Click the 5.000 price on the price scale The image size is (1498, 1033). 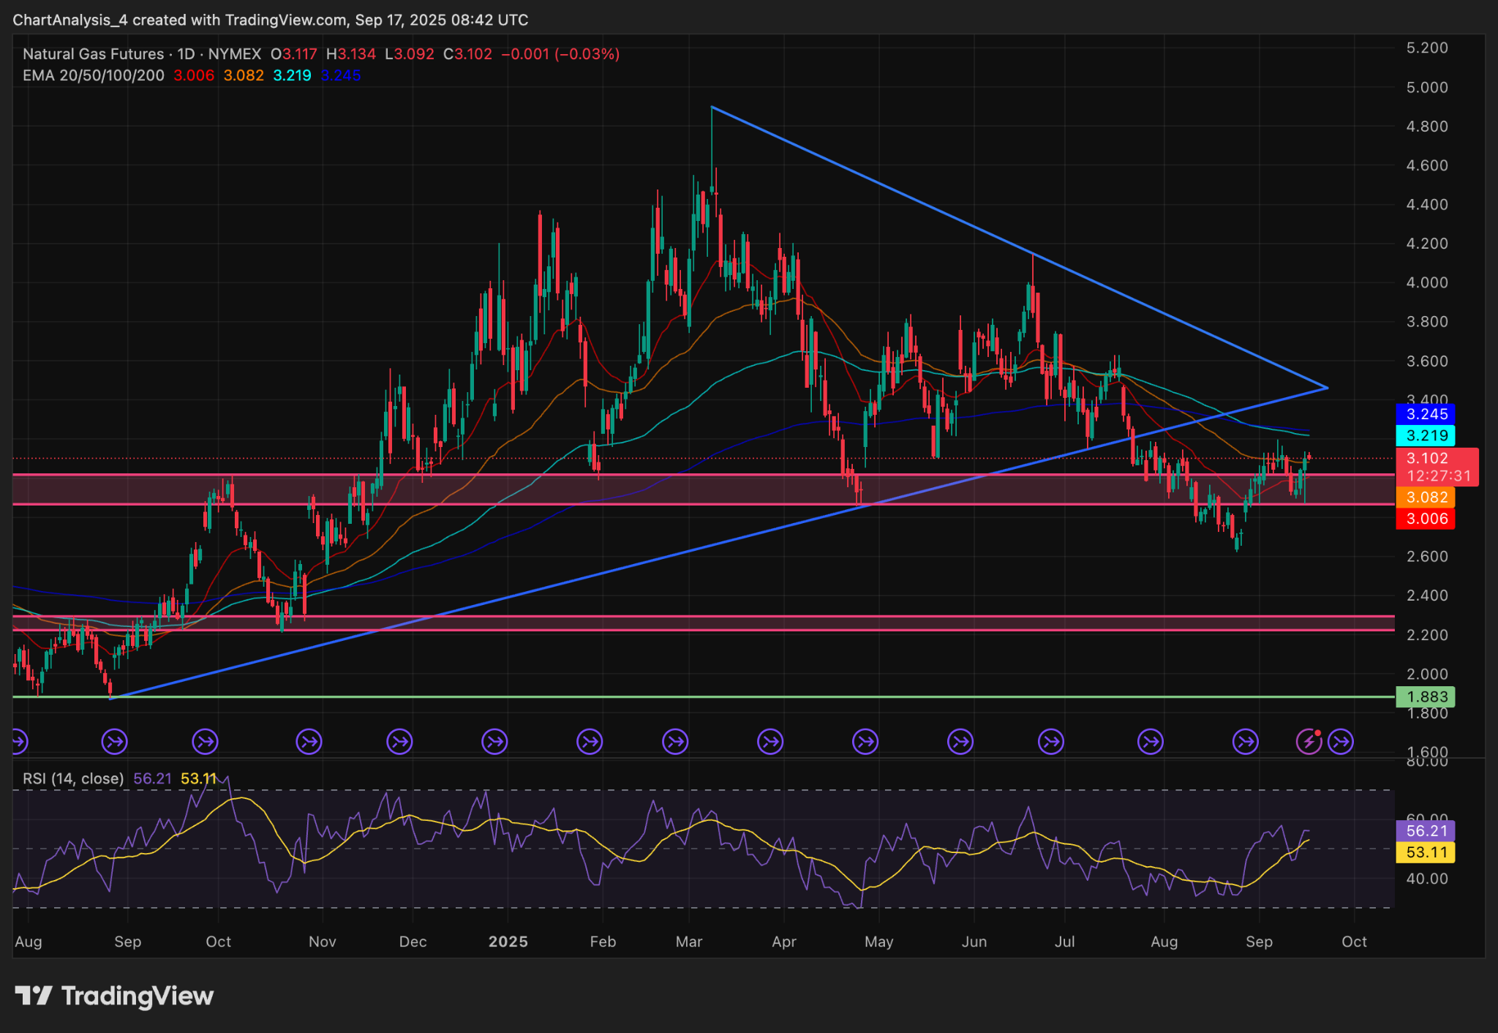[1427, 87]
